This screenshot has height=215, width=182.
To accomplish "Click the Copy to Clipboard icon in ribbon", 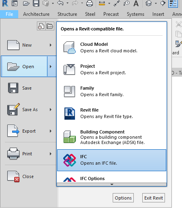I will 179,34.
